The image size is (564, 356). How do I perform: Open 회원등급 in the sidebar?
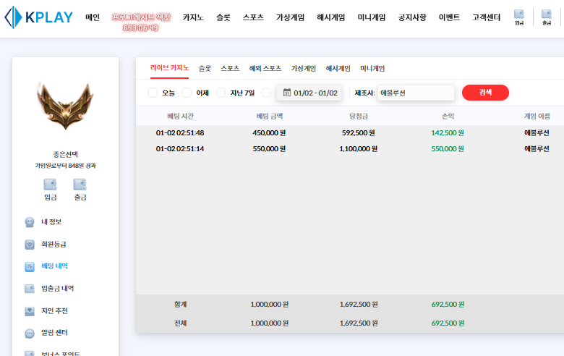(53, 245)
